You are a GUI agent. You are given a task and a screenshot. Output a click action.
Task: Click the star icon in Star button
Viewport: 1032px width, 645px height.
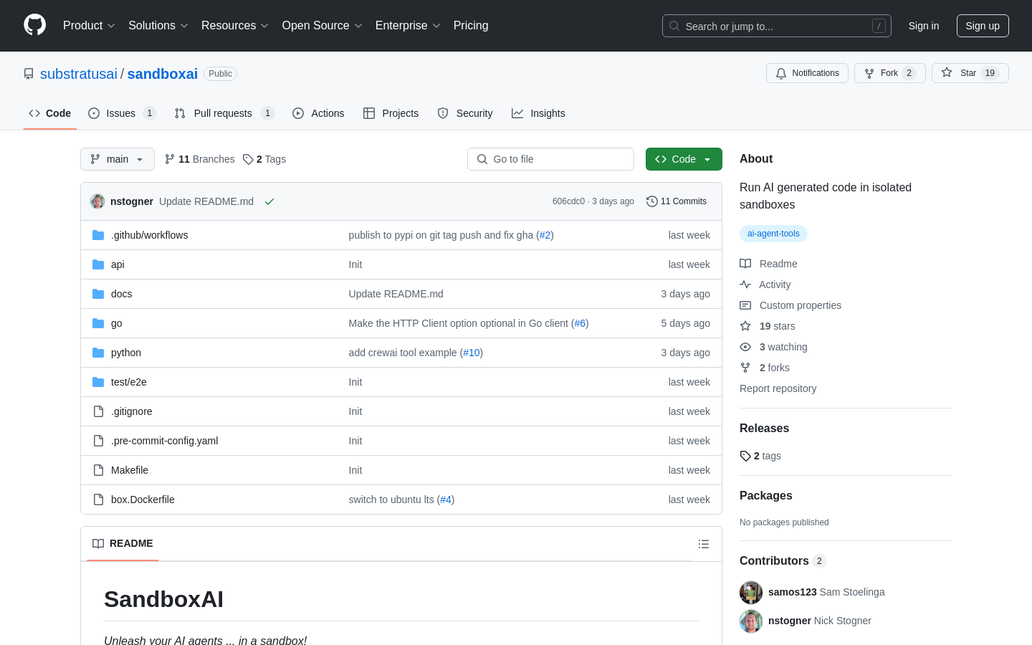click(947, 72)
